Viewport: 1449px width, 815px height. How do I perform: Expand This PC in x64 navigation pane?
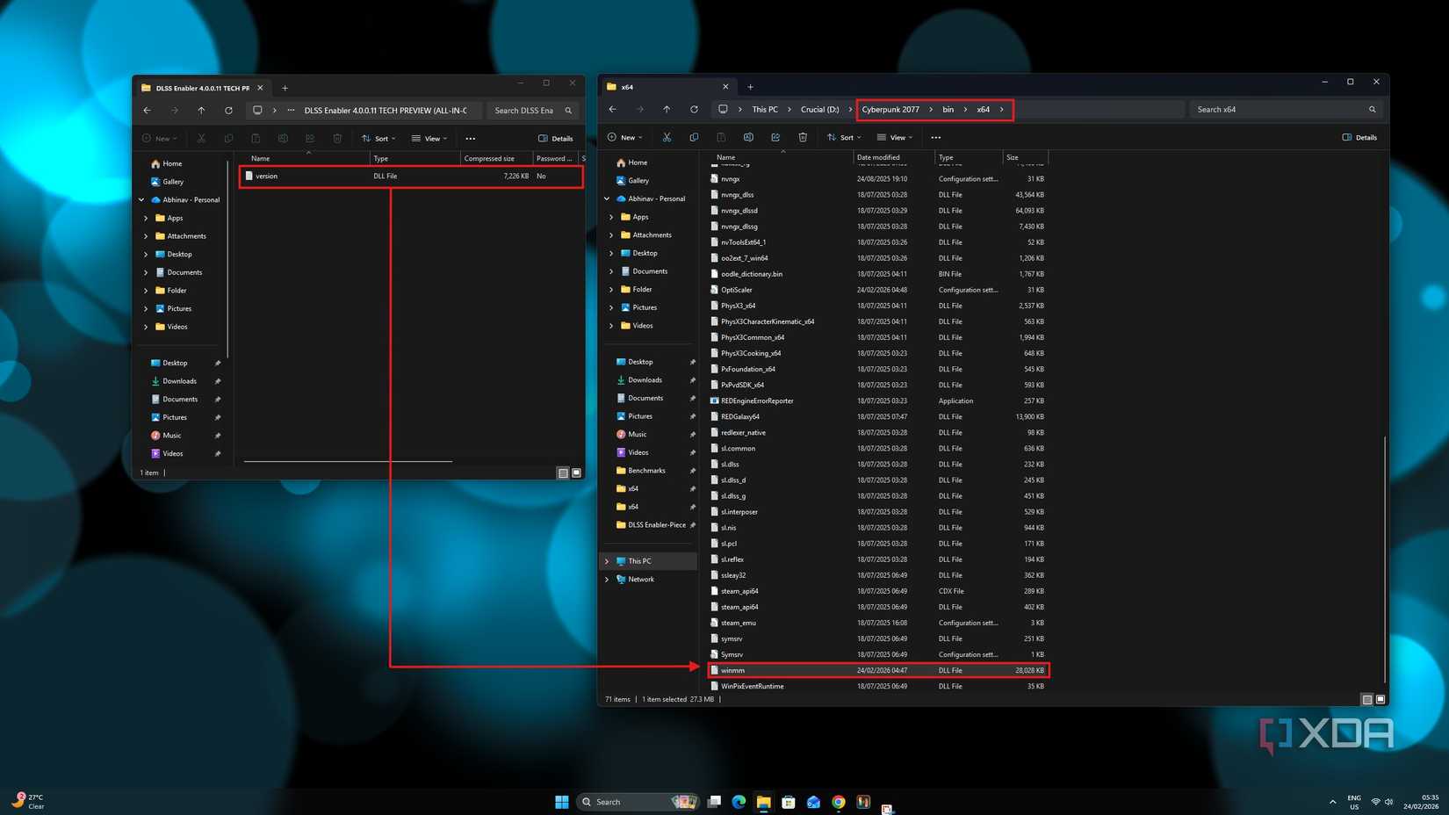[x=607, y=561]
